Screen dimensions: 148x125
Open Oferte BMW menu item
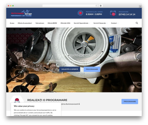[x=52, y=23]
